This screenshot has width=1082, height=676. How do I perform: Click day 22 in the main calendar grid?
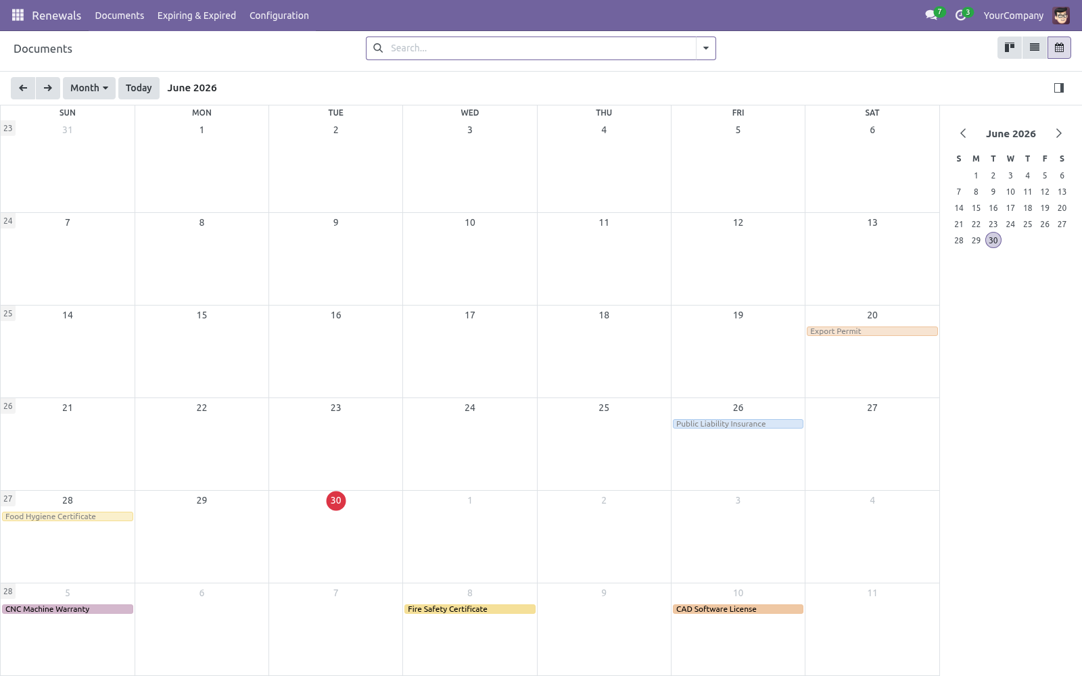(x=202, y=408)
